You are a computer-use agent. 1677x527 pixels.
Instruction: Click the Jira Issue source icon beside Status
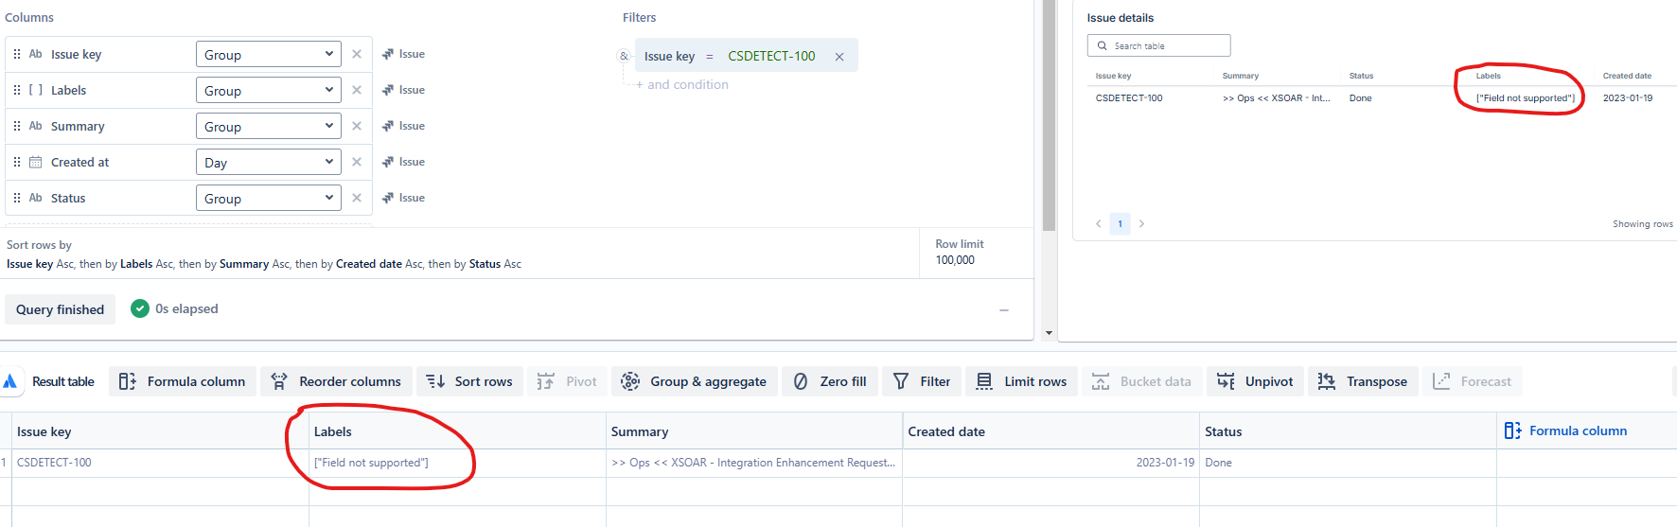388,198
